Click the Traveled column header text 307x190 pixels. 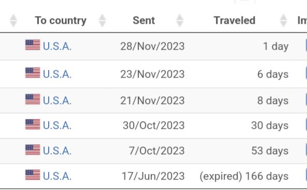coord(234,20)
